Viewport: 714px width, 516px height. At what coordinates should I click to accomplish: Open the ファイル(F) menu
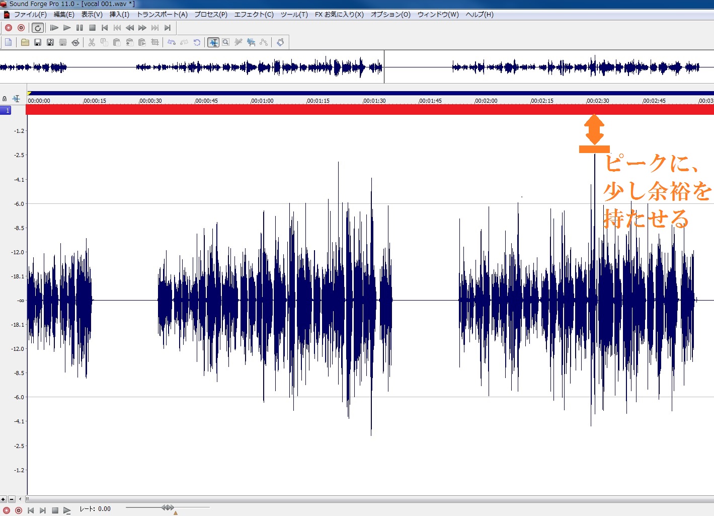pos(30,15)
